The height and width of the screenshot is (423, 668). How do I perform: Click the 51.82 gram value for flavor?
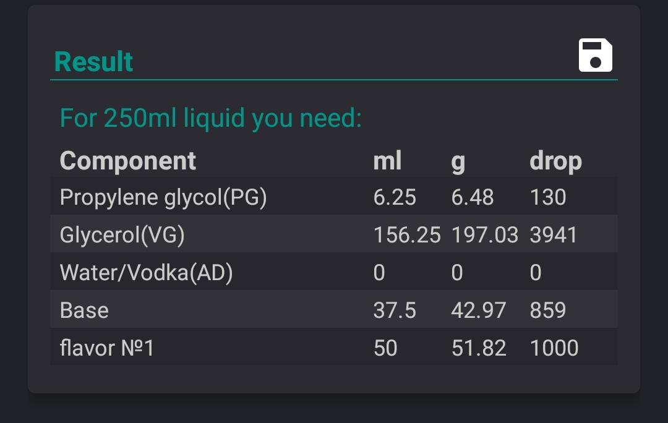pyautogui.click(x=479, y=348)
